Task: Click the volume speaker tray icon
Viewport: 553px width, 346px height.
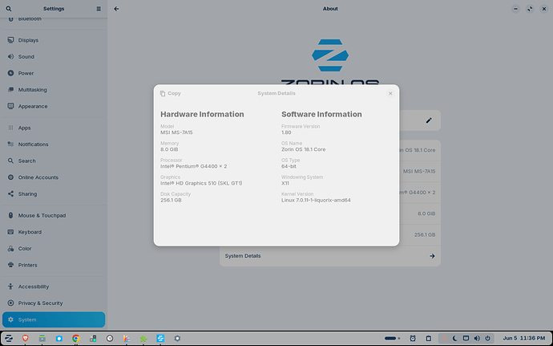Action: [477, 339]
